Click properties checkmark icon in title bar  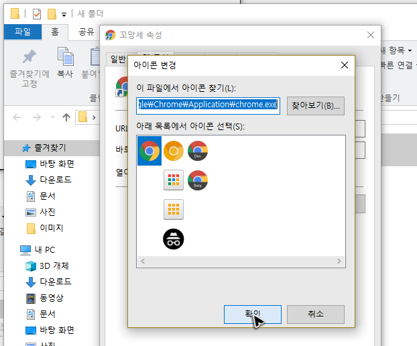click(x=37, y=14)
